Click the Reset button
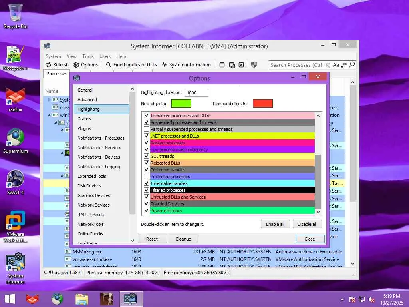Image resolution: width=409 pixels, height=307 pixels. [x=152, y=239]
